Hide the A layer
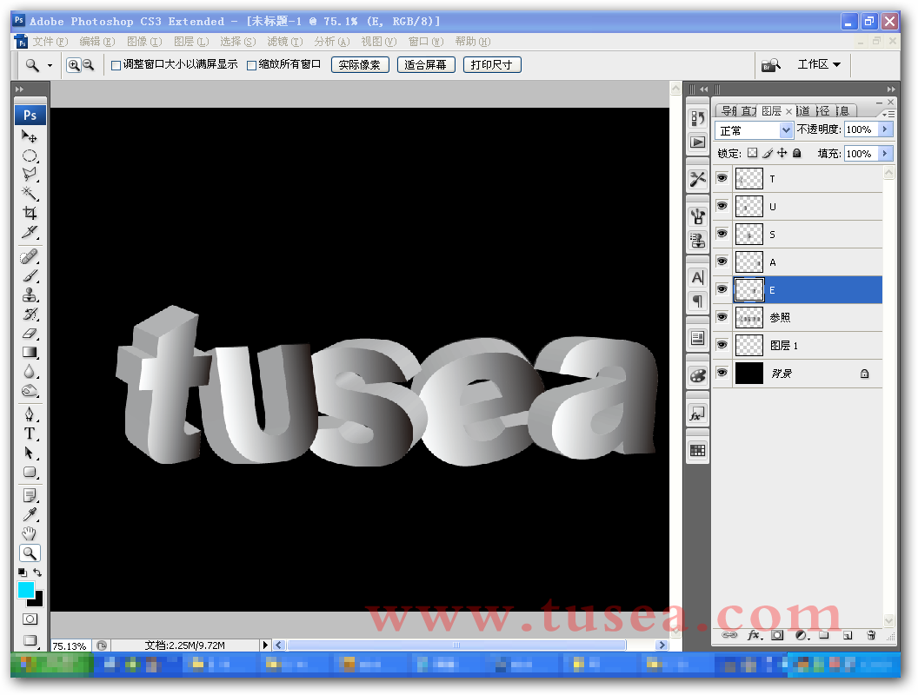918x695 pixels. coord(722,261)
